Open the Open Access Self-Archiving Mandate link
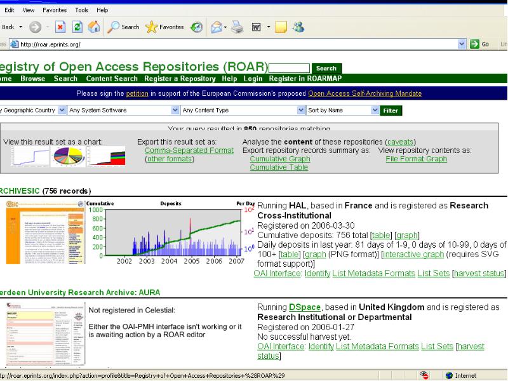 364,93
